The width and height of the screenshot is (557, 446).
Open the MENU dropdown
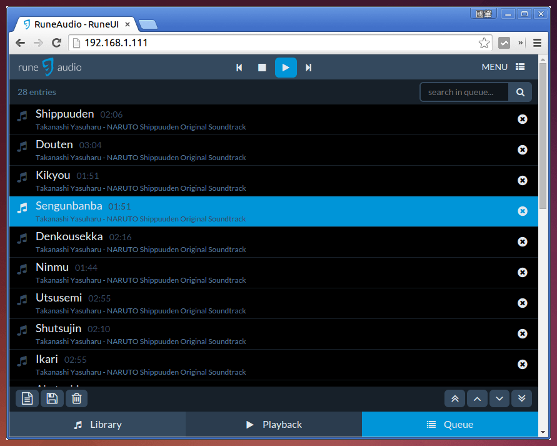[503, 67]
